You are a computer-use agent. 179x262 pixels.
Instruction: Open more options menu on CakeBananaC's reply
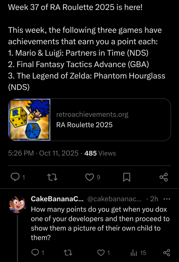[166, 199]
